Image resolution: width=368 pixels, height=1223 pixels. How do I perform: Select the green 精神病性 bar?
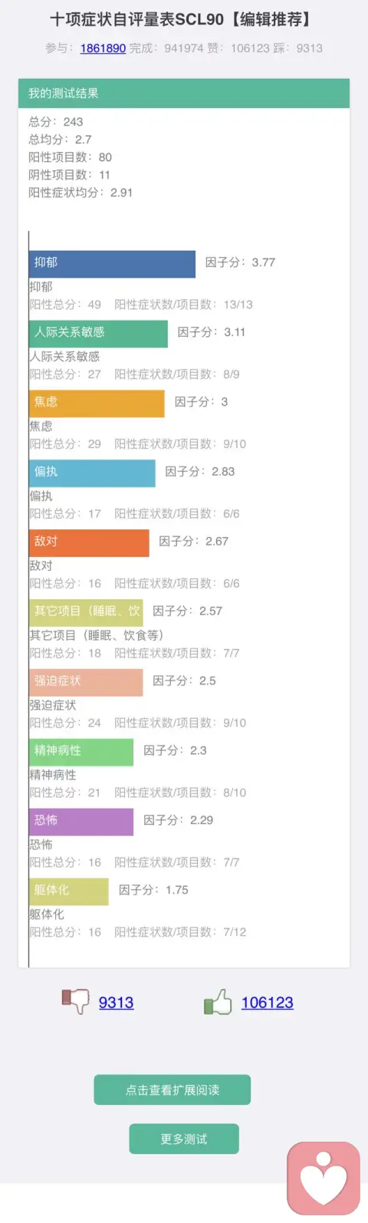click(81, 753)
